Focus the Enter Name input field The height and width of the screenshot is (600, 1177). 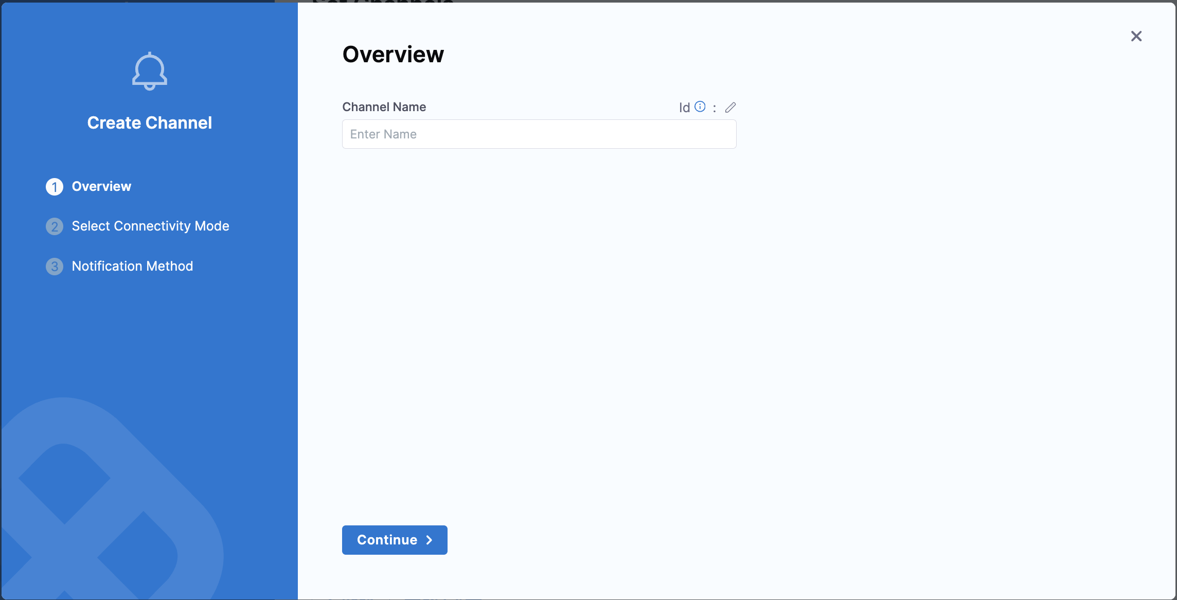point(539,134)
